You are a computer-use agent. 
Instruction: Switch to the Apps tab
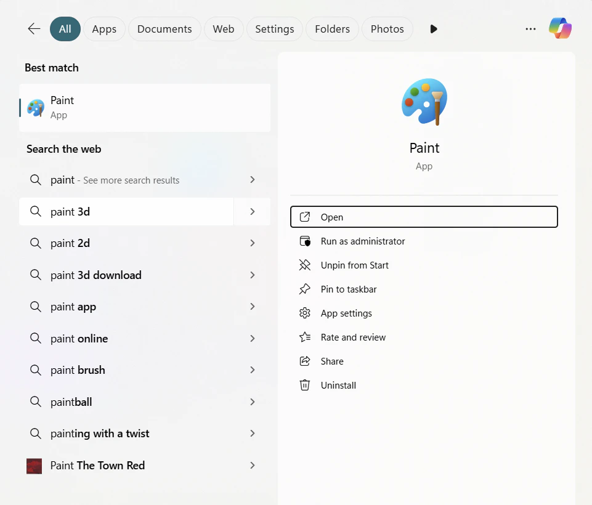point(104,29)
